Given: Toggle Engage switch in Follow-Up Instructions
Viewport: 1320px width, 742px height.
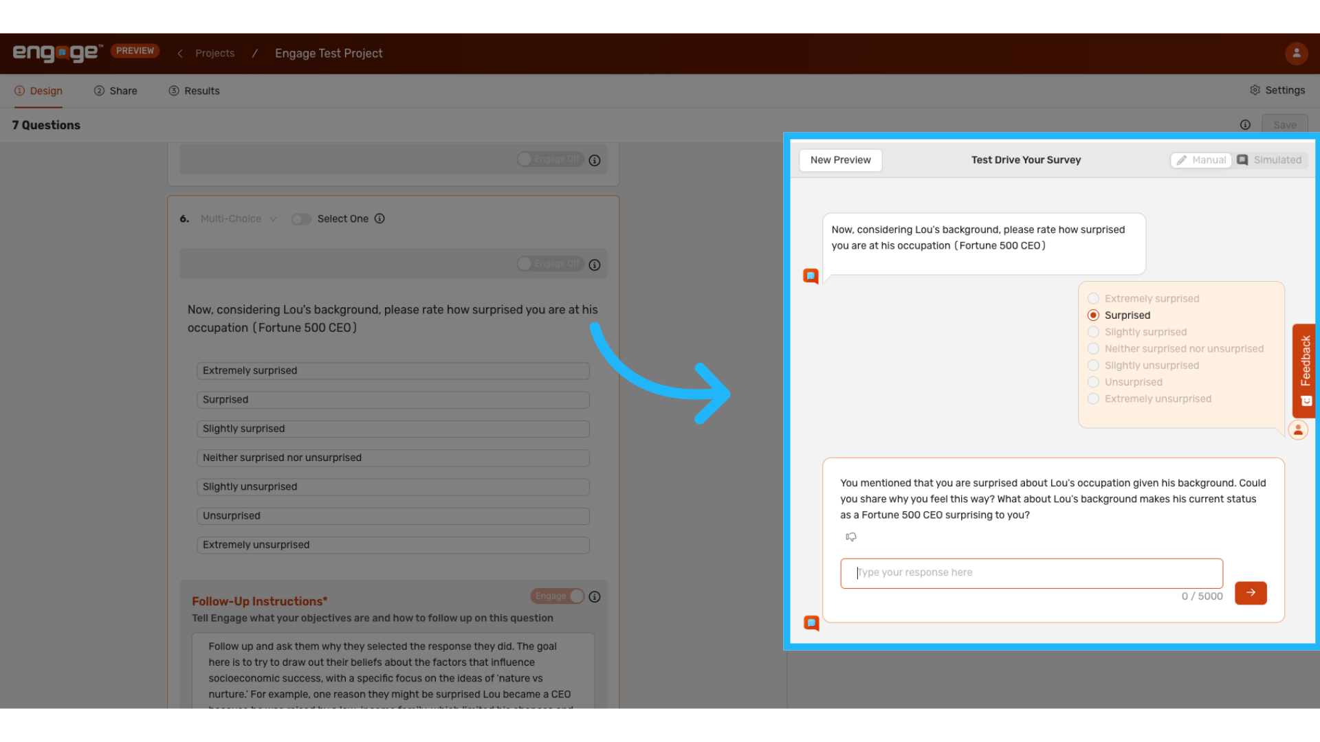Looking at the screenshot, I should [557, 596].
